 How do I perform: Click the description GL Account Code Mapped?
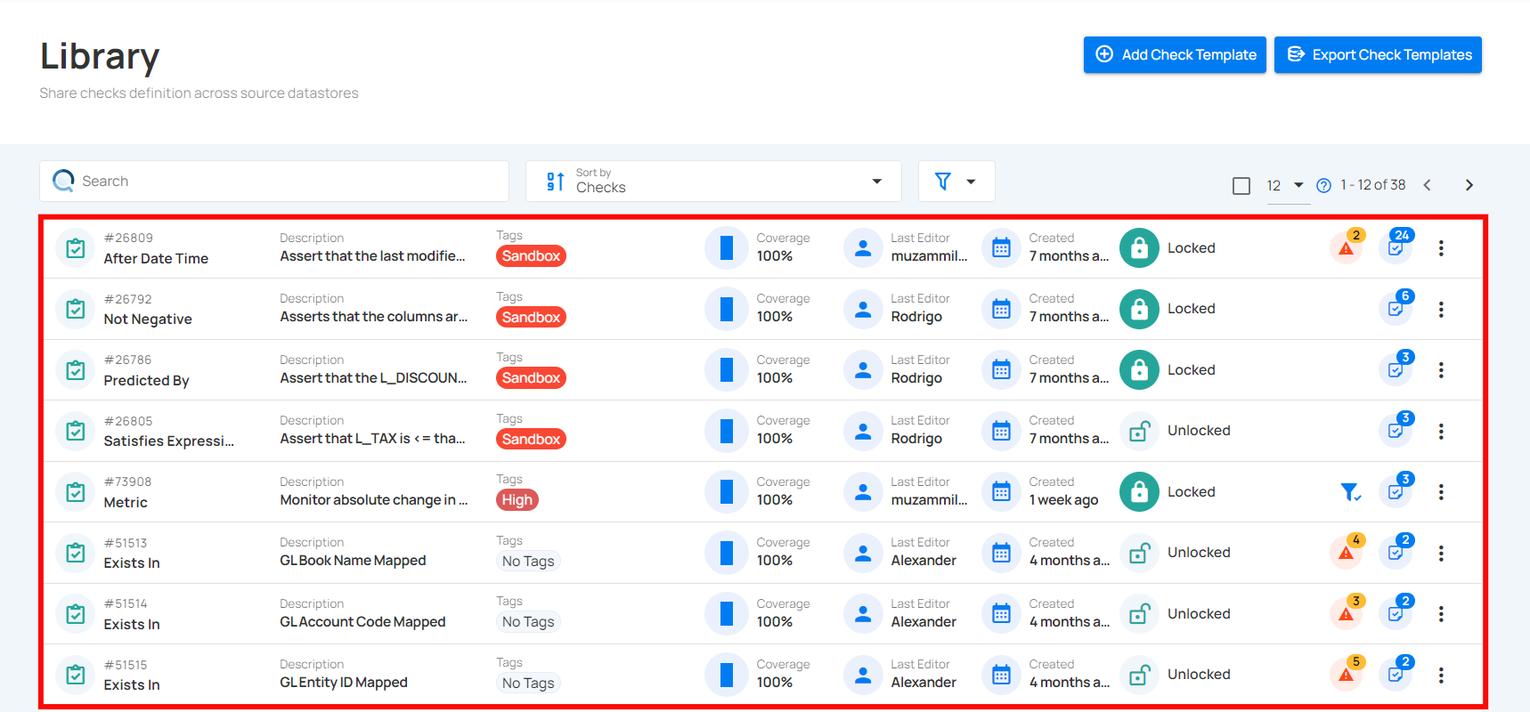tap(362, 622)
